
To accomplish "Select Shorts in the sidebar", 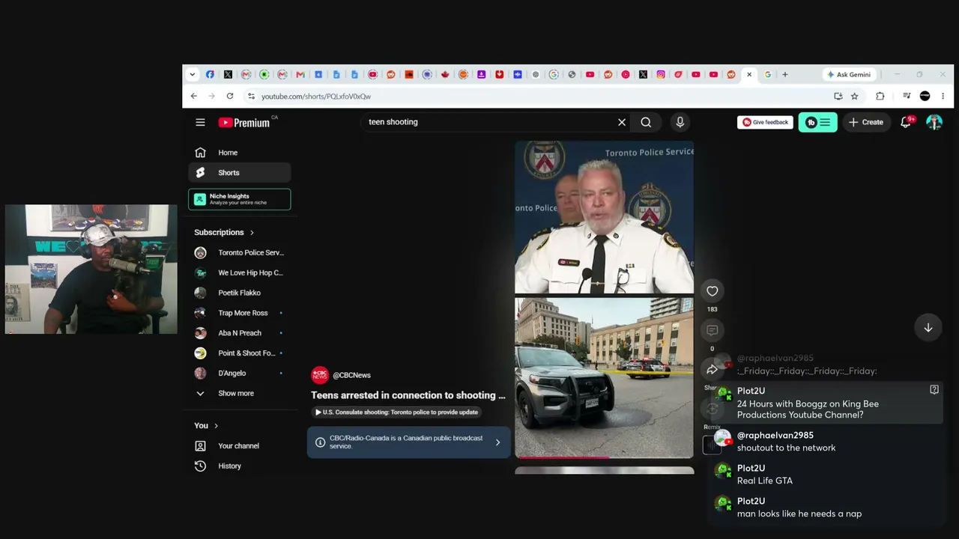I will [239, 173].
